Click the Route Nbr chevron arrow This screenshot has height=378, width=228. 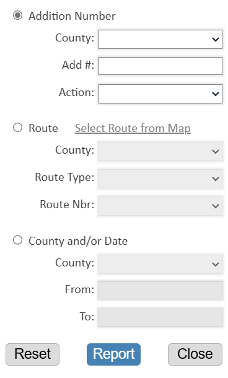(x=215, y=206)
